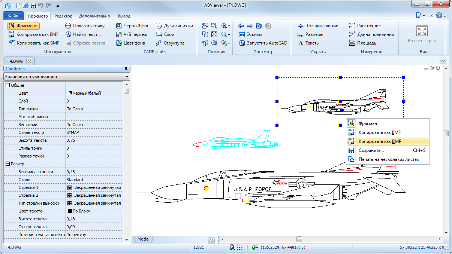Image resolution: width=452 pixels, height=254 pixels.
Task: Toggle Толщина линии visibility
Action: pyautogui.click(x=318, y=26)
